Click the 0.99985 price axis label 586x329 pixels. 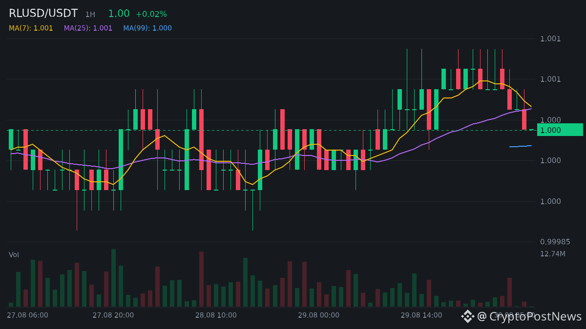pos(555,242)
